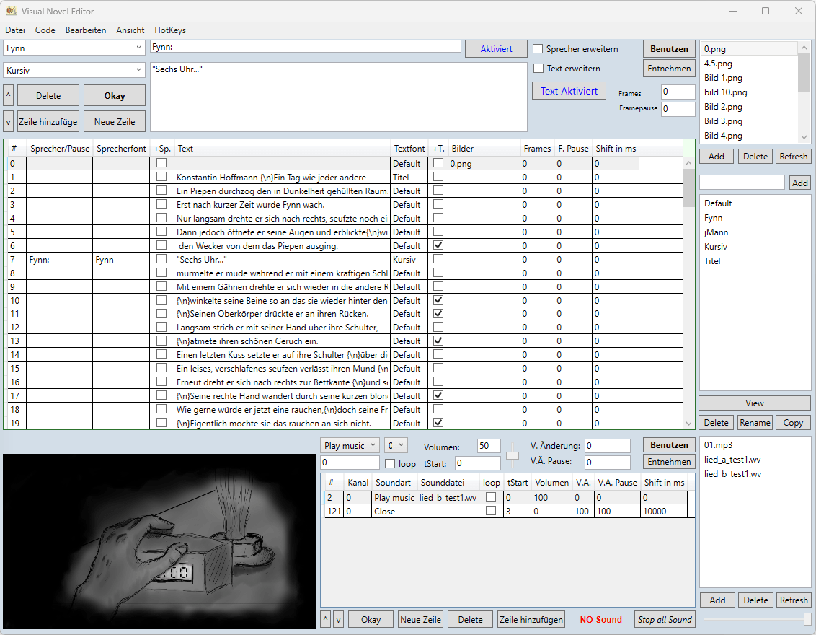Open the speaker dropdown showing Fynn
Image resolution: width=816 pixels, height=635 pixels.
coord(74,48)
